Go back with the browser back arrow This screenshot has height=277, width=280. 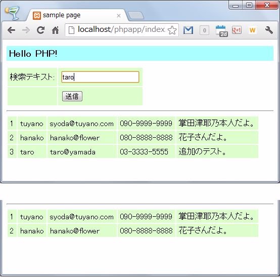coord(12,30)
